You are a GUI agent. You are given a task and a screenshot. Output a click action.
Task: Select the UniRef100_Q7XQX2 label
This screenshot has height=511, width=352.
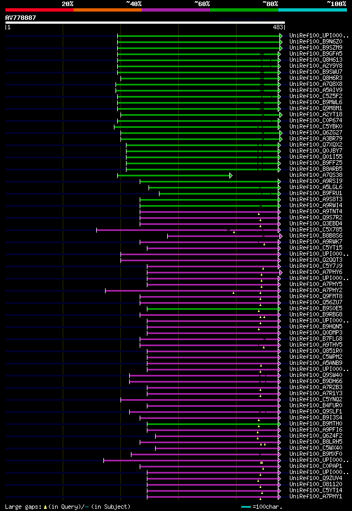click(x=316, y=144)
